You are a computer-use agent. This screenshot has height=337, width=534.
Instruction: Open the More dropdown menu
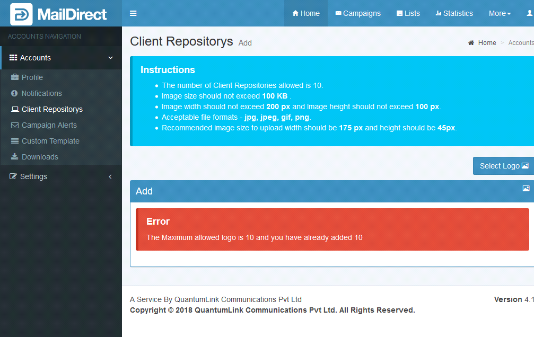[x=500, y=13]
